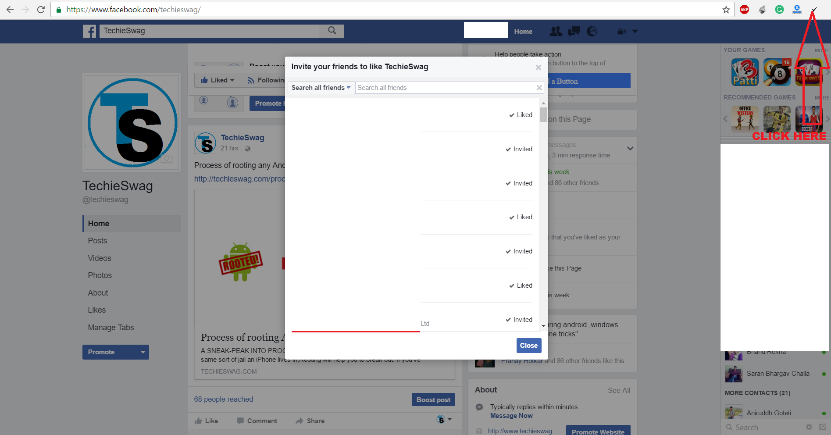Open See All in the About section
831x435 pixels.
[619, 390]
